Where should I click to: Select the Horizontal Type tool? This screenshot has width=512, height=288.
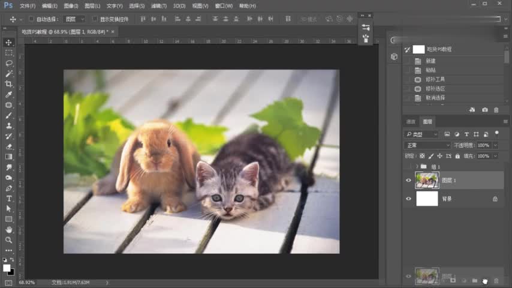9,198
